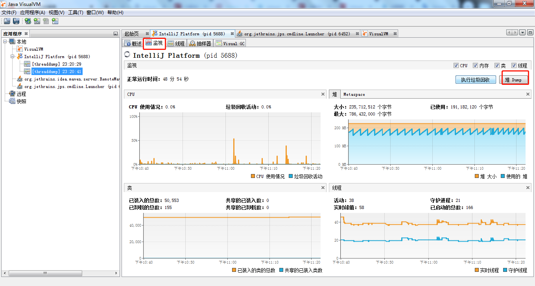Click the 堆 Dump button
Screen dimensions: 535x286
tap(513, 80)
